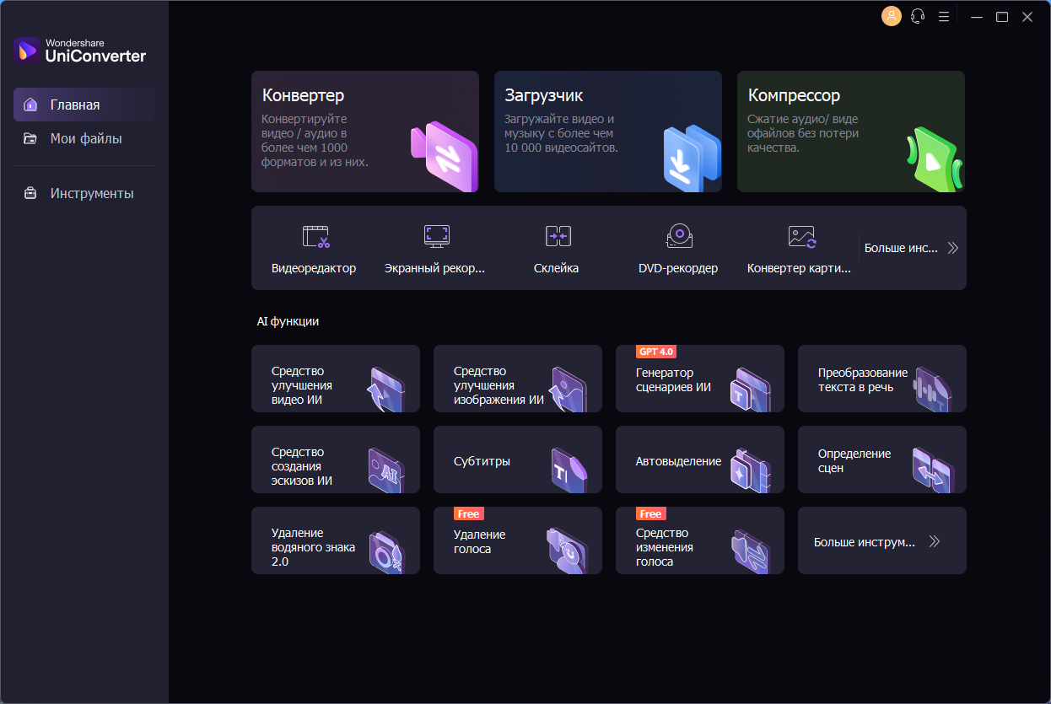The width and height of the screenshot is (1051, 704).
Task: Select the Определение сцен label
Action: pos(854,460)
